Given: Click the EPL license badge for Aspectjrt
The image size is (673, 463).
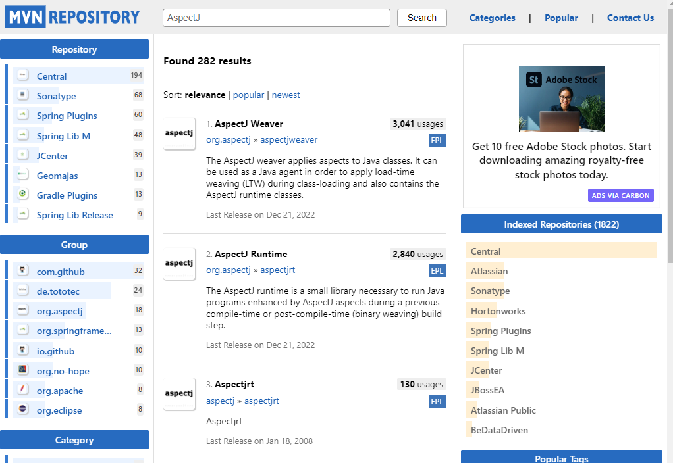Looking at the screenshot, I should click(437, 402).
